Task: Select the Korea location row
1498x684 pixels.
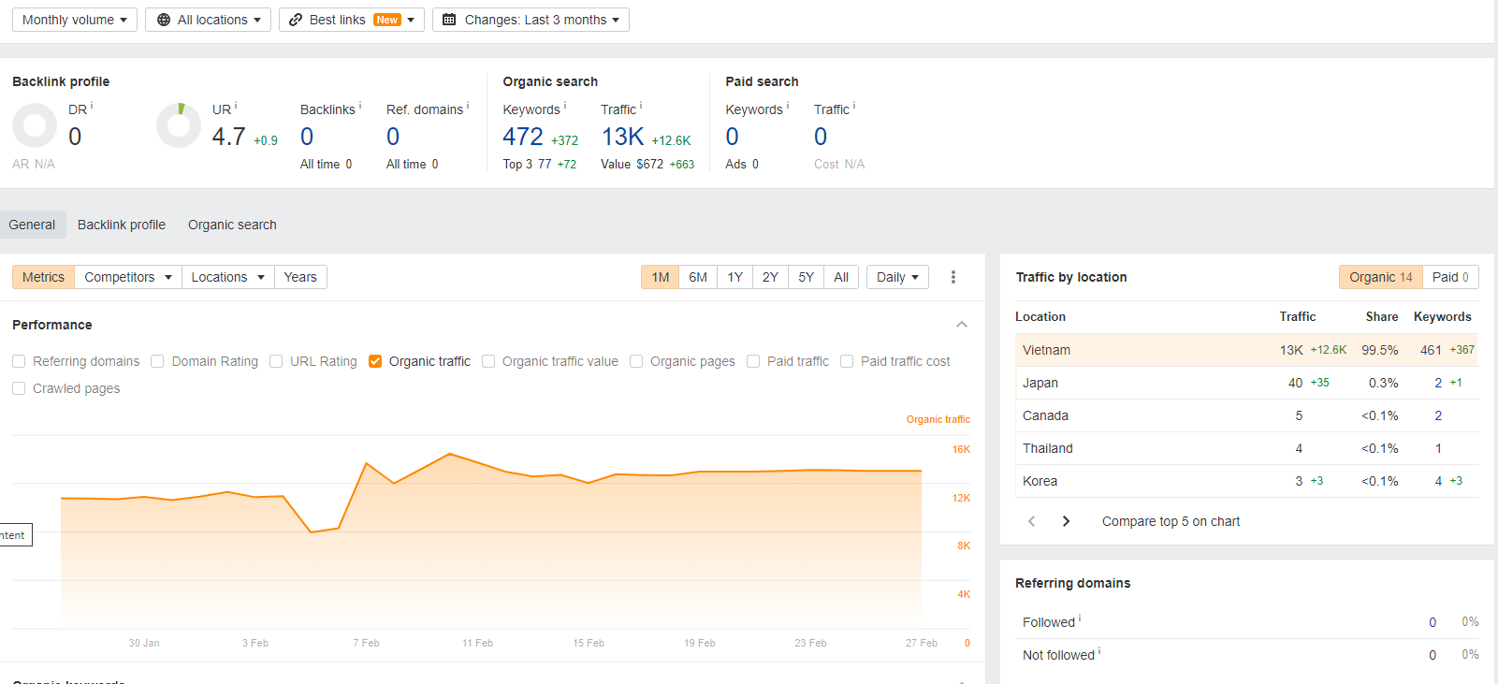Action: (x=1246, y=481)
